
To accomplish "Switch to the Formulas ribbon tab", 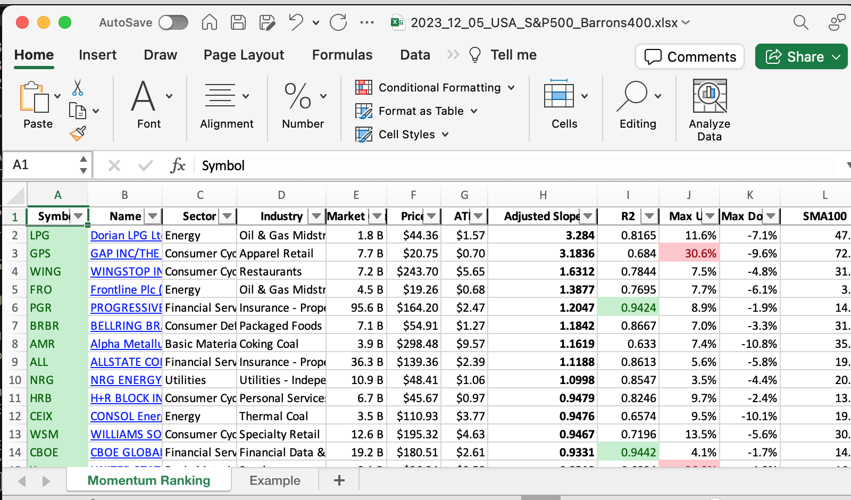I will [x=342, y=55].
